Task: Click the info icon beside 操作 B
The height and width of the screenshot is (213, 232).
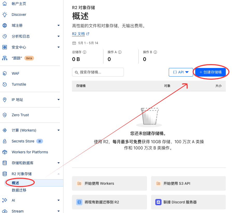Action: [x=155, y=52]
